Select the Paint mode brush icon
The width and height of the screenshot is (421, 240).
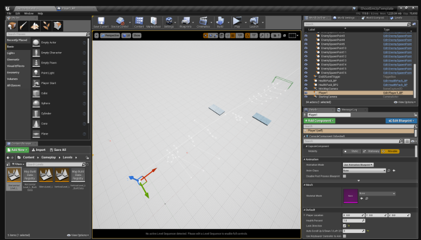tap(23, 26)
